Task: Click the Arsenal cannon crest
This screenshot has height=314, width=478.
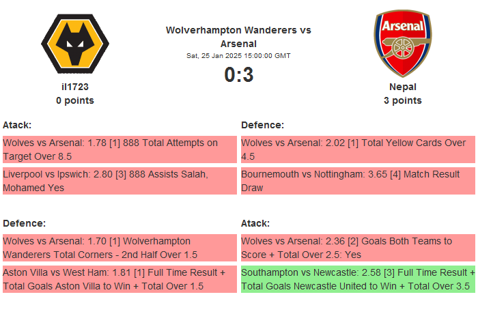Action: 403,43
